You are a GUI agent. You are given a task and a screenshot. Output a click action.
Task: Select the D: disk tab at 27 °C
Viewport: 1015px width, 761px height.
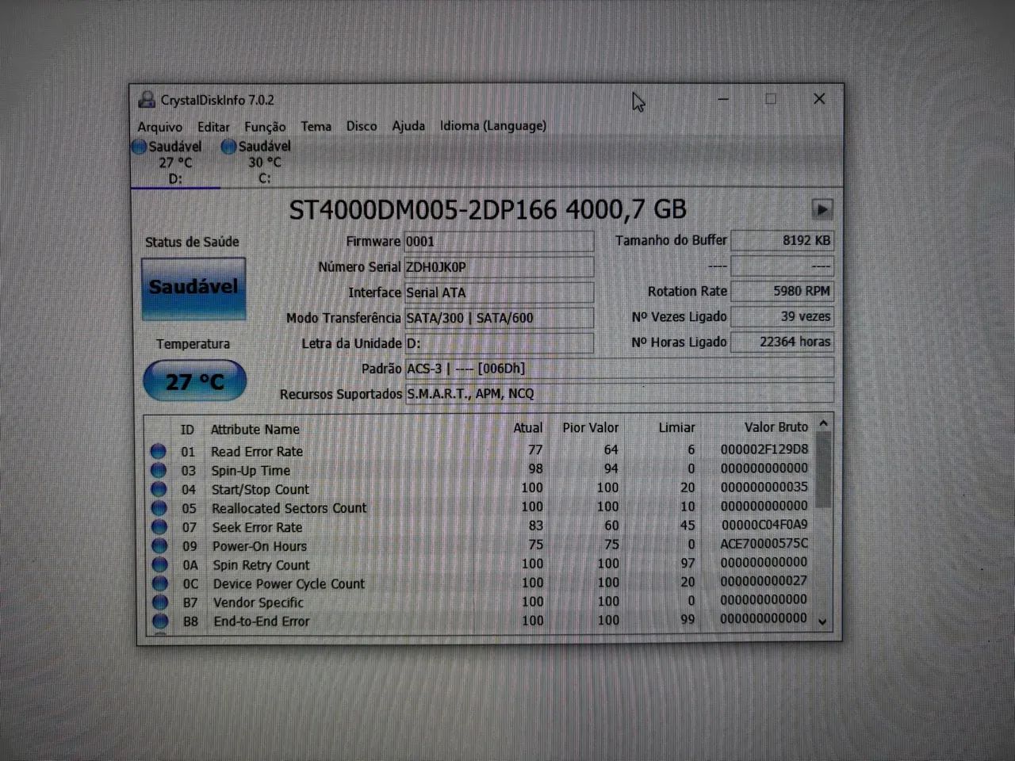click(174, 163)
